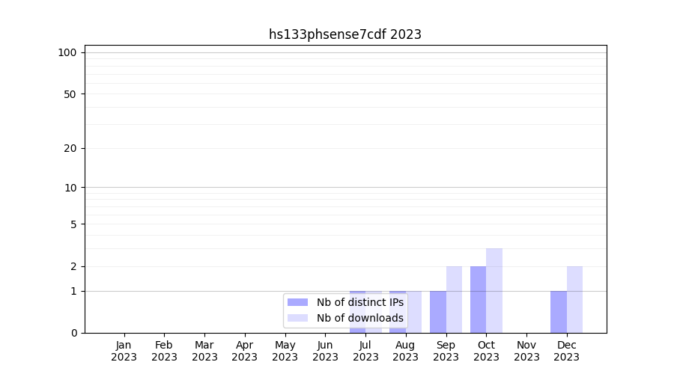
Task: Click the '0' y-axis tick label
Action: 73,333
